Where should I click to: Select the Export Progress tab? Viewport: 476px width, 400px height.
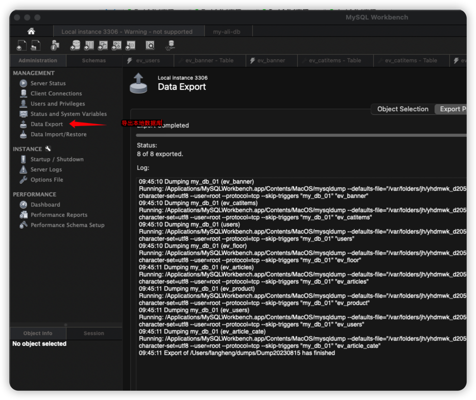click(451, 109)
